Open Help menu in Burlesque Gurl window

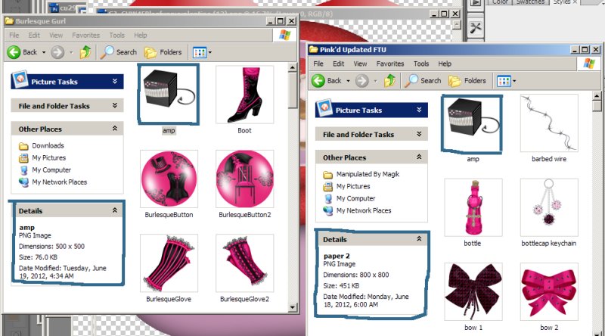point(141,35)
